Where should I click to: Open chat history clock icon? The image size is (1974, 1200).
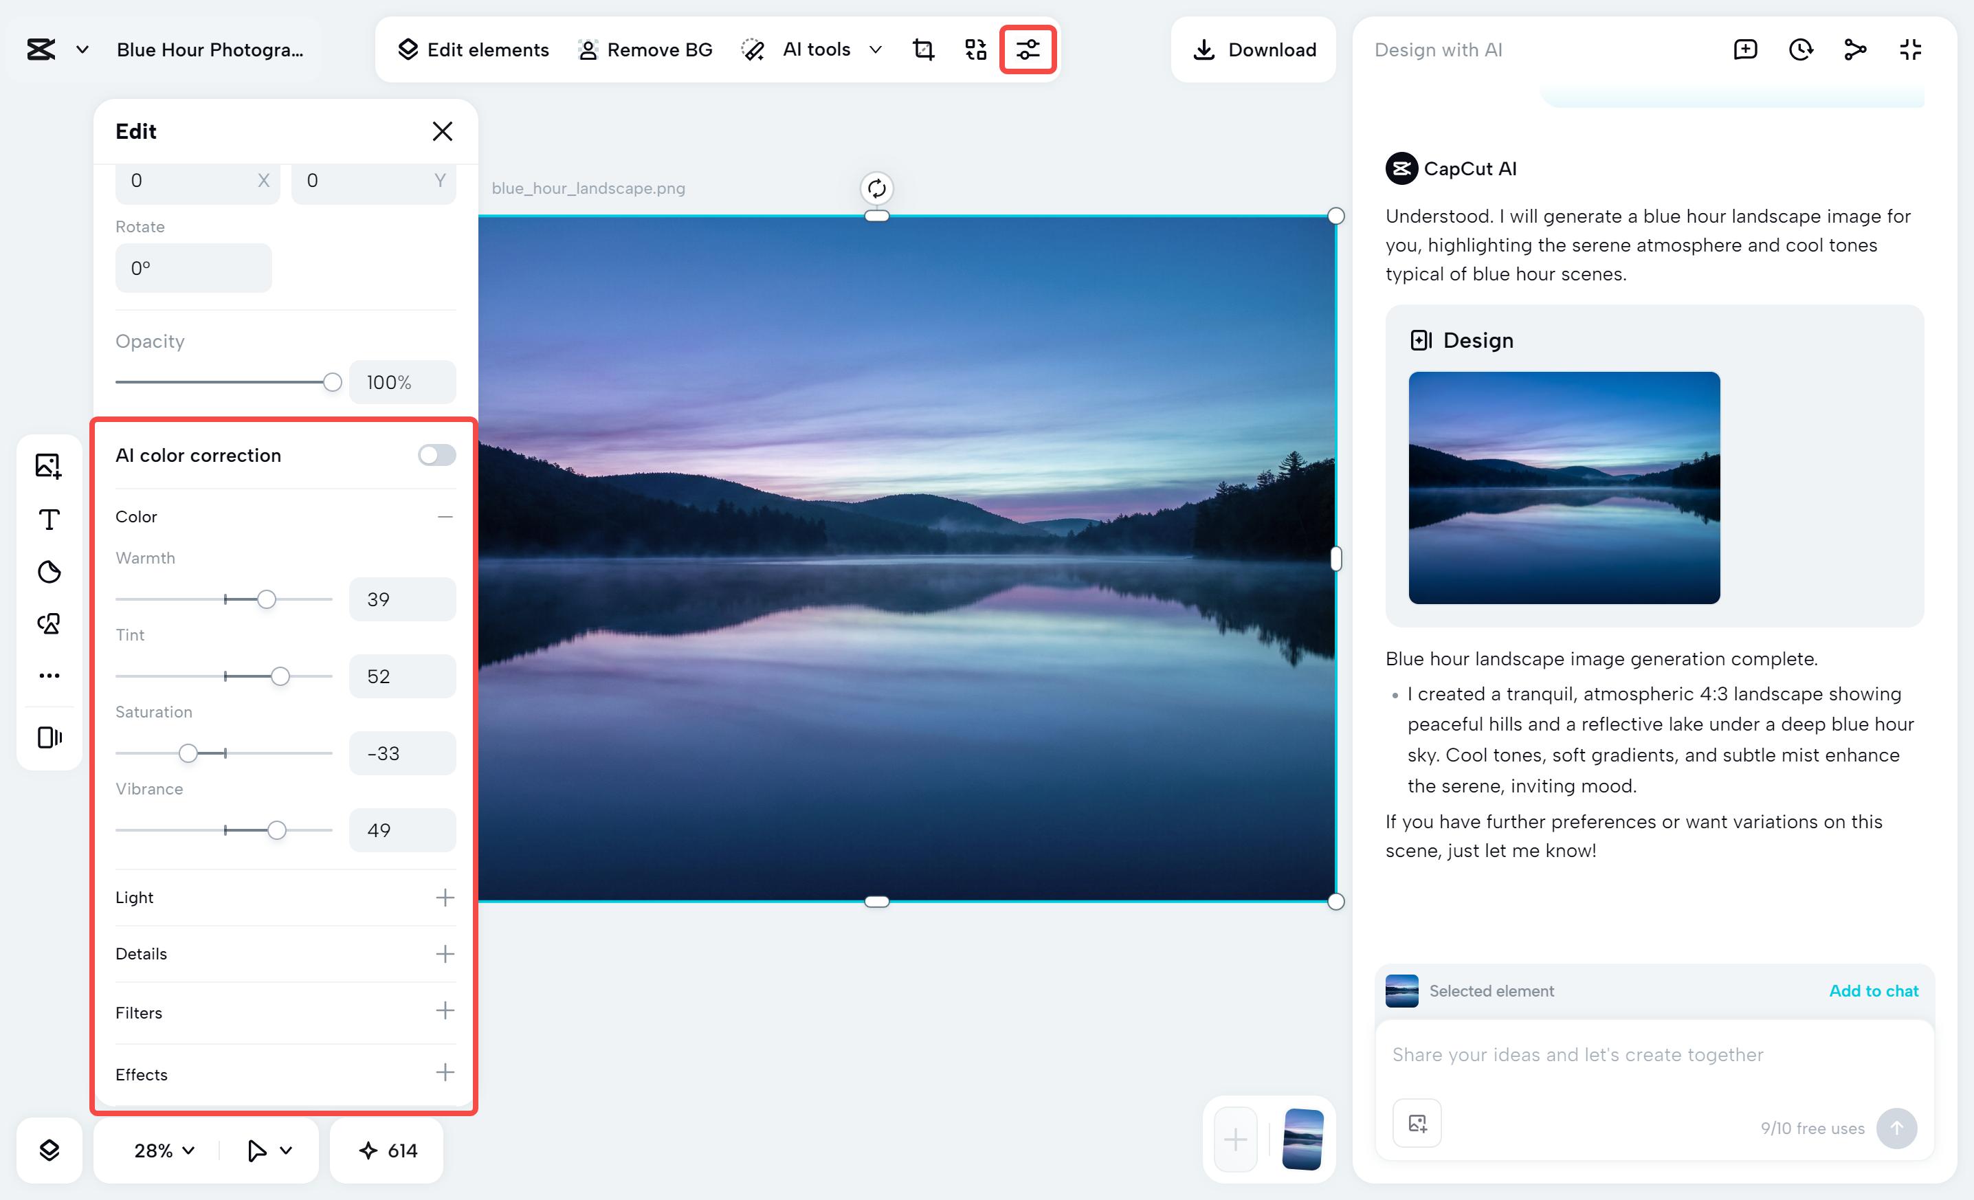(1800, 49)
